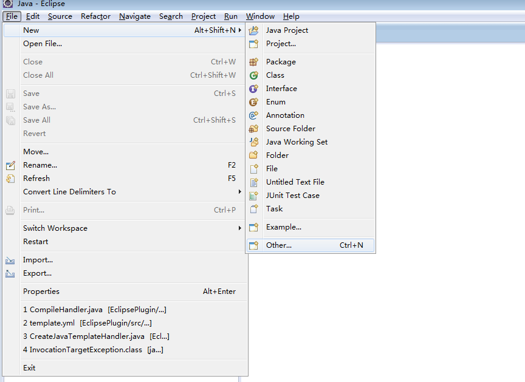
Task: Click the Export icon
Action: point(10,274)
